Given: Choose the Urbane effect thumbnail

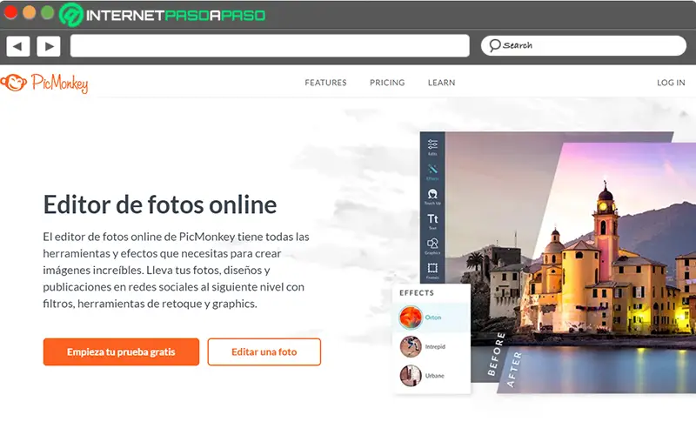Looking at the screenshot, I should (410, 376).
